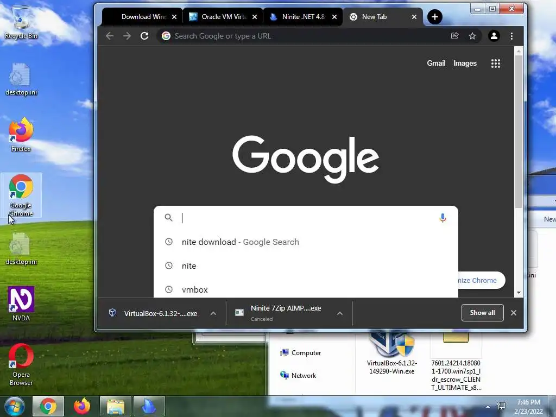
Task: Click the network tray icon
Action: click(x=501, y=406)
